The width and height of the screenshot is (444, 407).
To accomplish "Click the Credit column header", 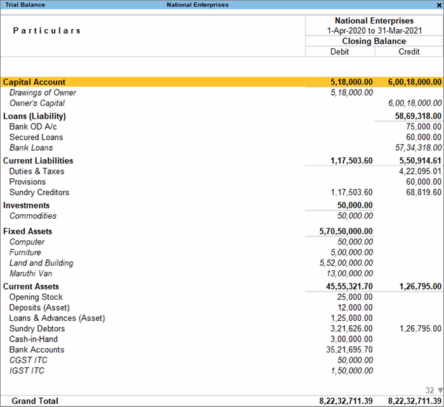I will [x=409, y=51].
